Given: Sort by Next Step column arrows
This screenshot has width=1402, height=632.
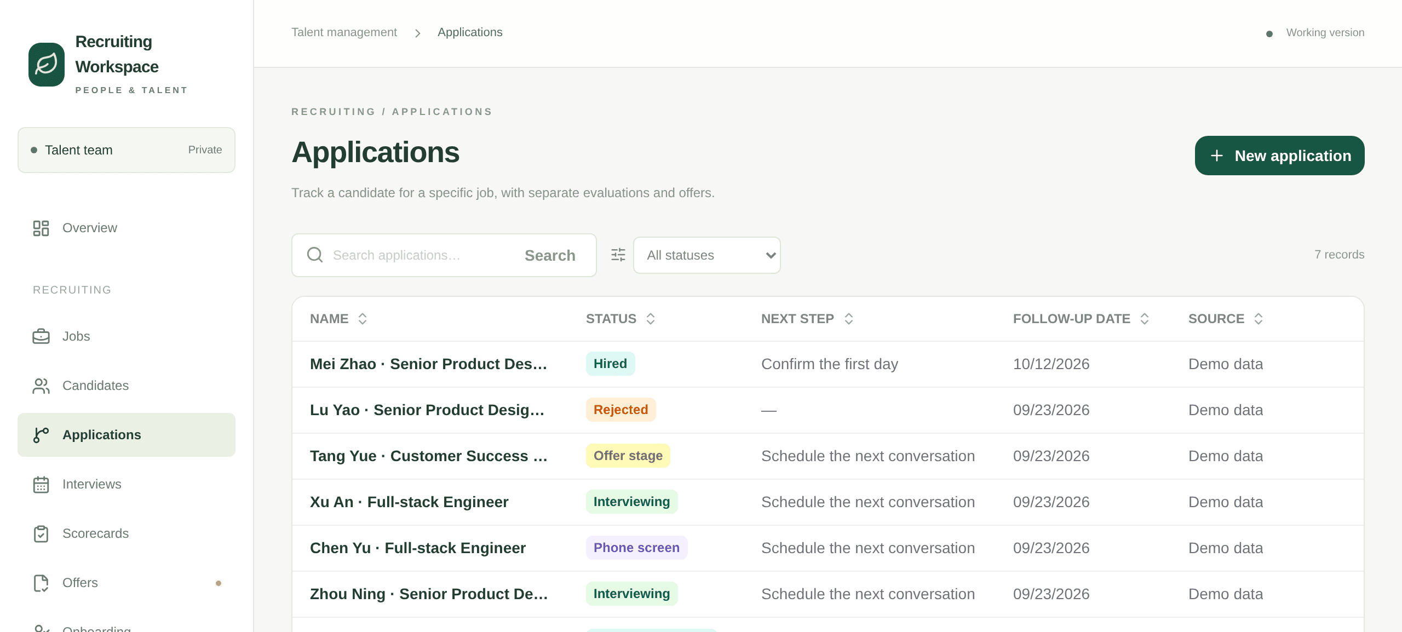Looking at the screenshot, I should 849,319.
